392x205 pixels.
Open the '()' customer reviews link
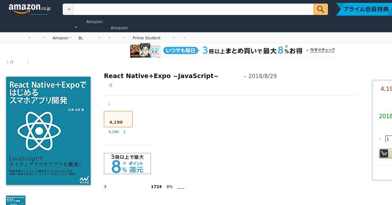pos(111,85)
